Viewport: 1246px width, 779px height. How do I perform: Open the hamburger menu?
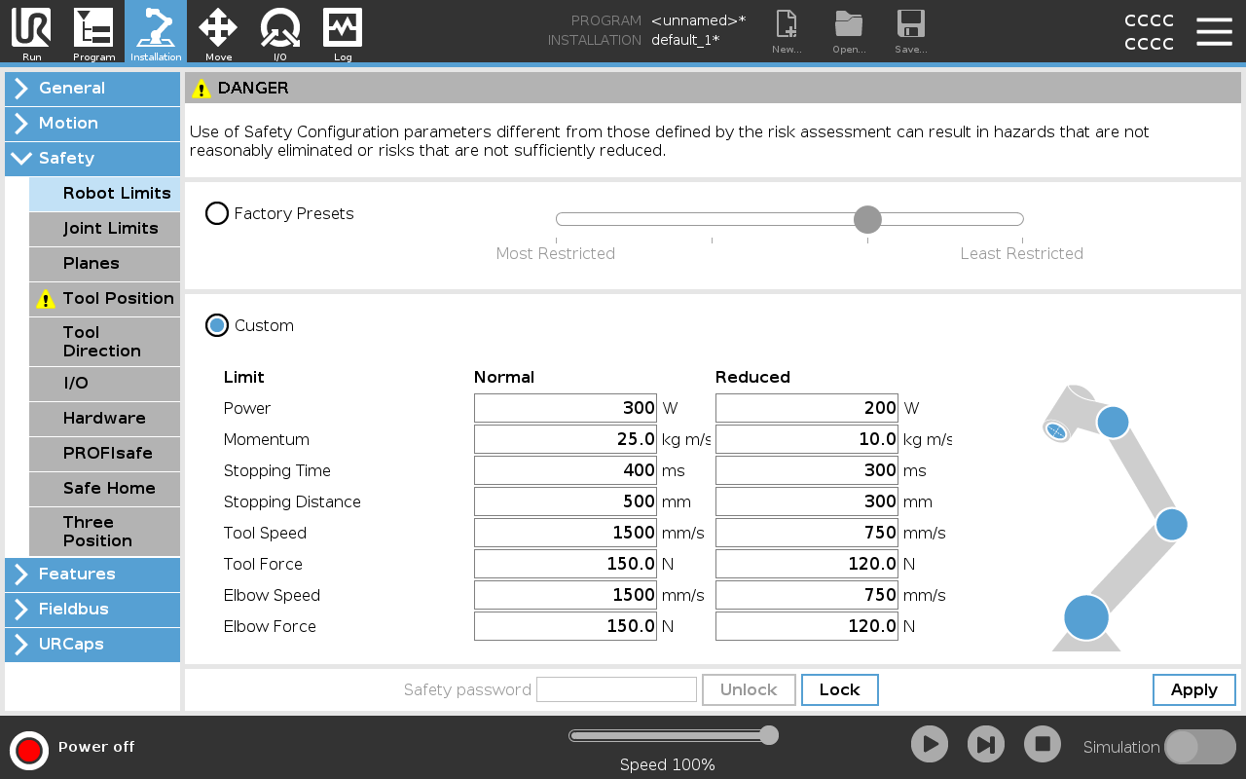coord(1214,31)
